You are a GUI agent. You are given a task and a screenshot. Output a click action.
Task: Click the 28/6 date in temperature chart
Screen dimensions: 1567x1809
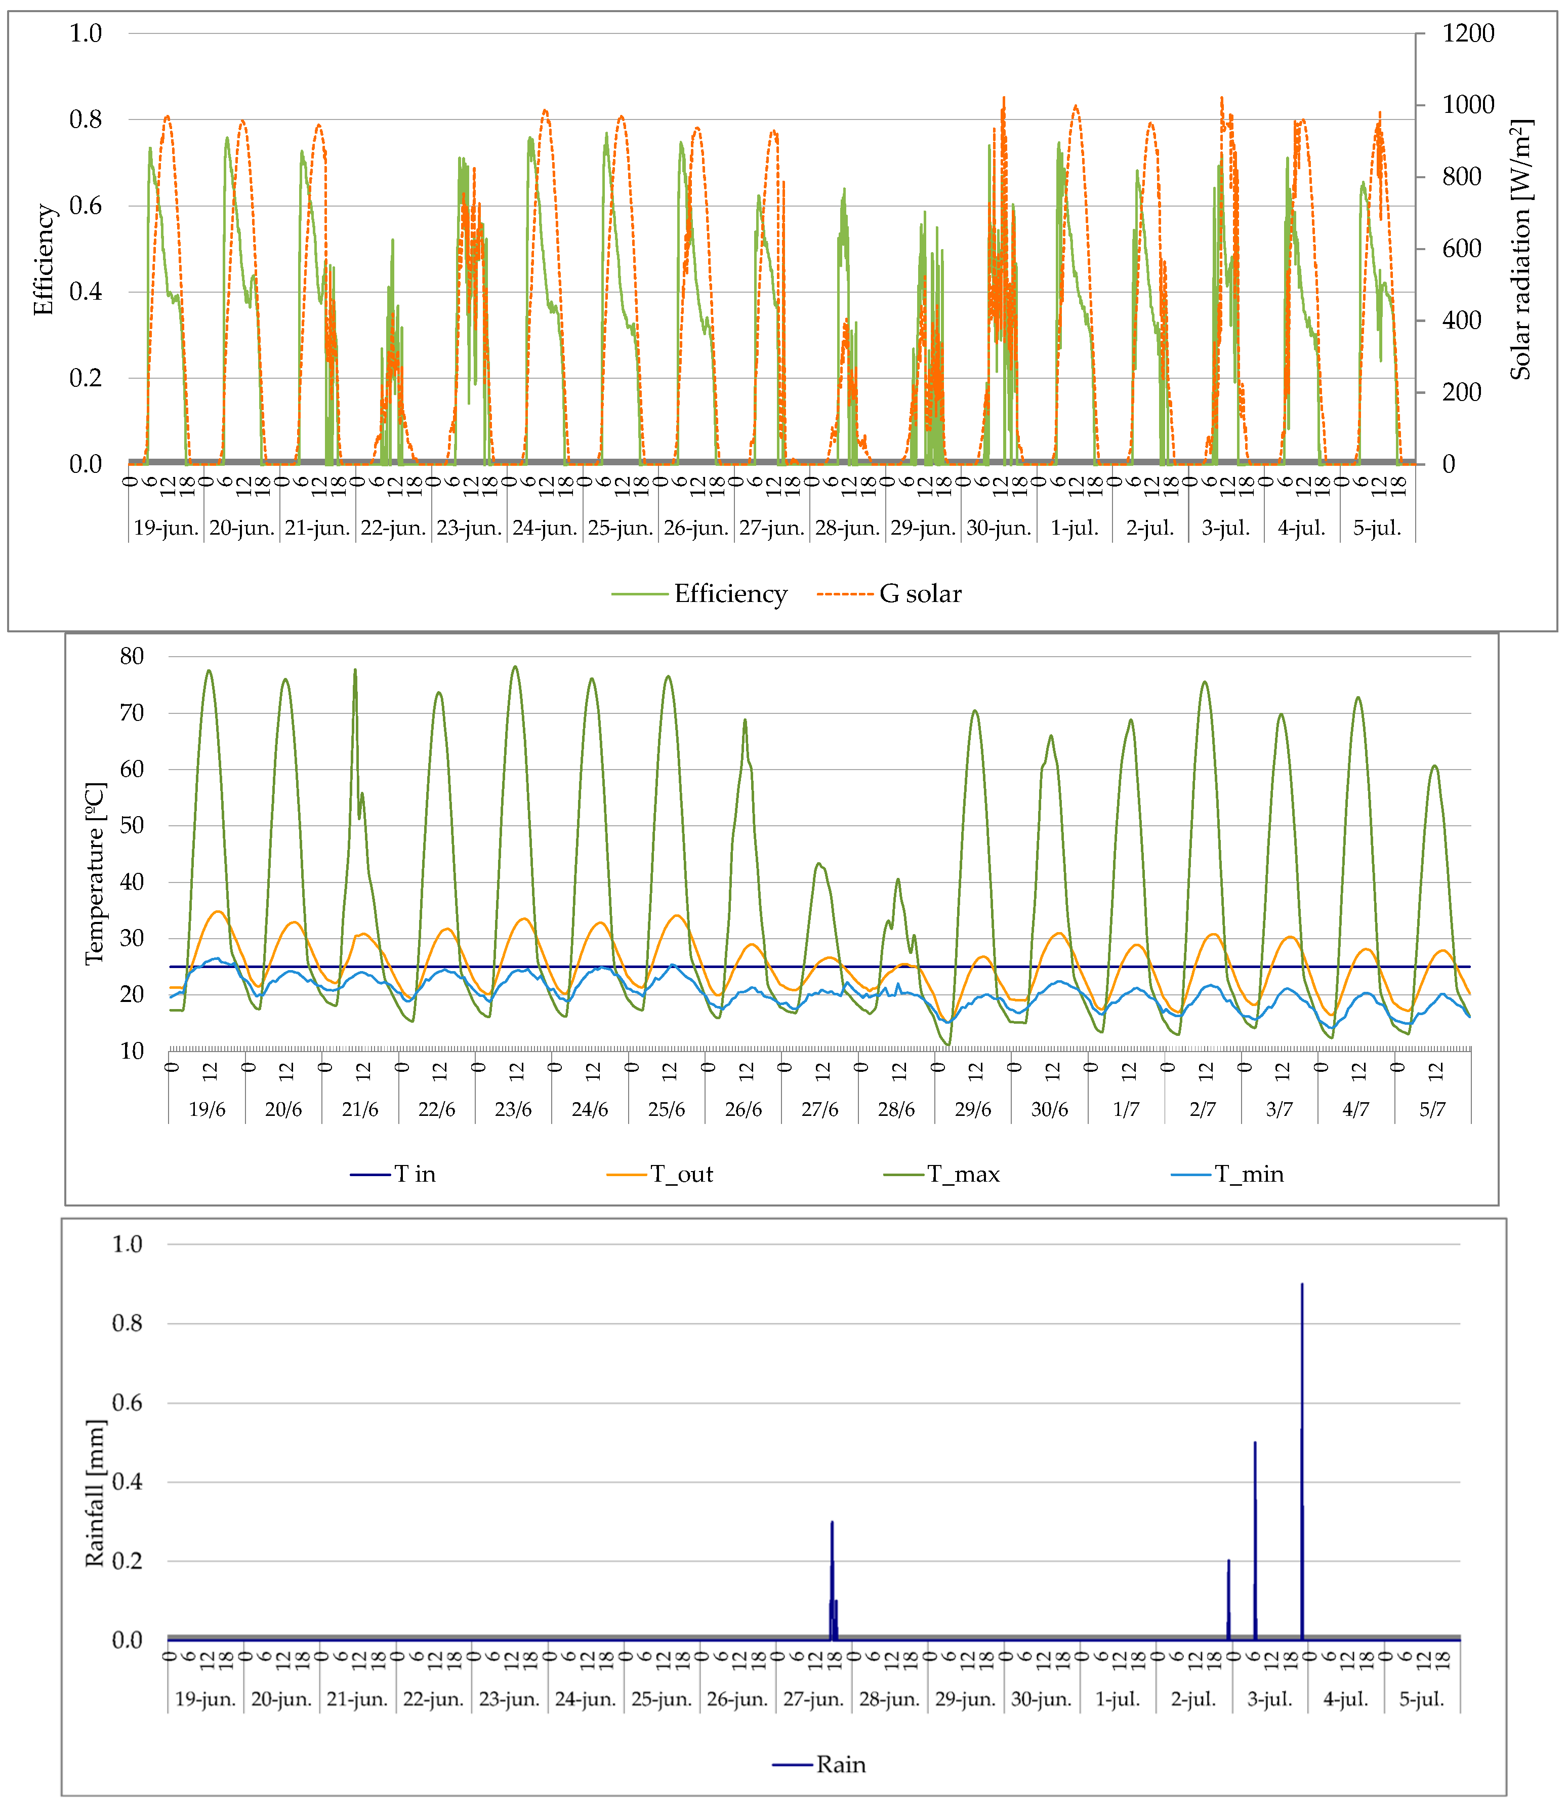point(896,1109)
